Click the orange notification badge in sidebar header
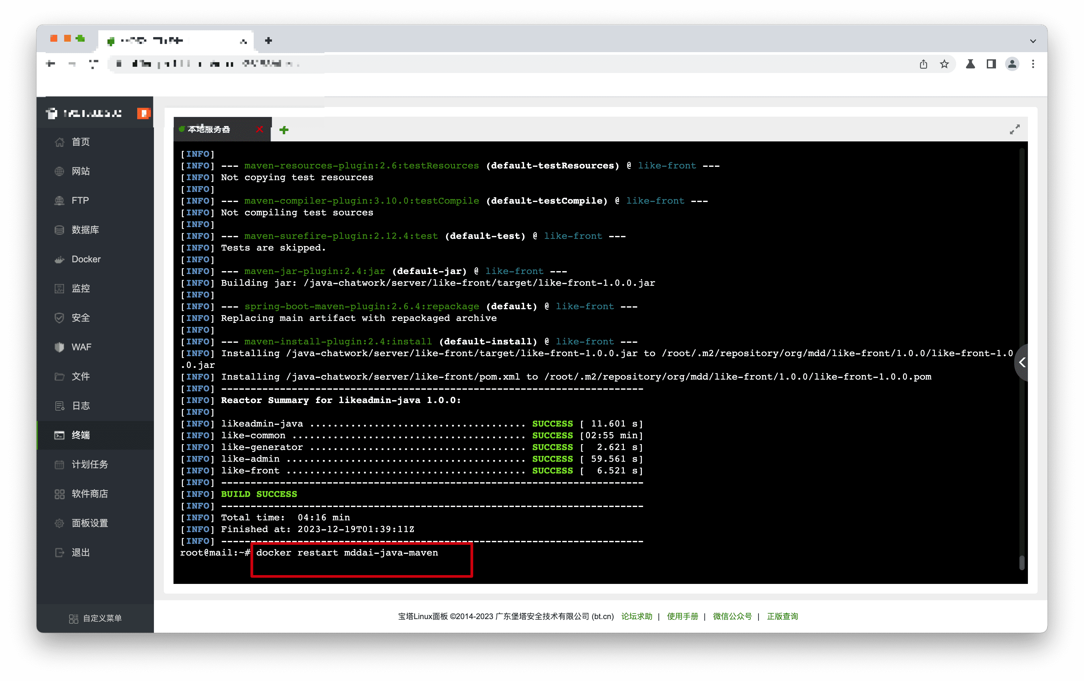This screenshot has height=681, width=1084. point(143,113)
